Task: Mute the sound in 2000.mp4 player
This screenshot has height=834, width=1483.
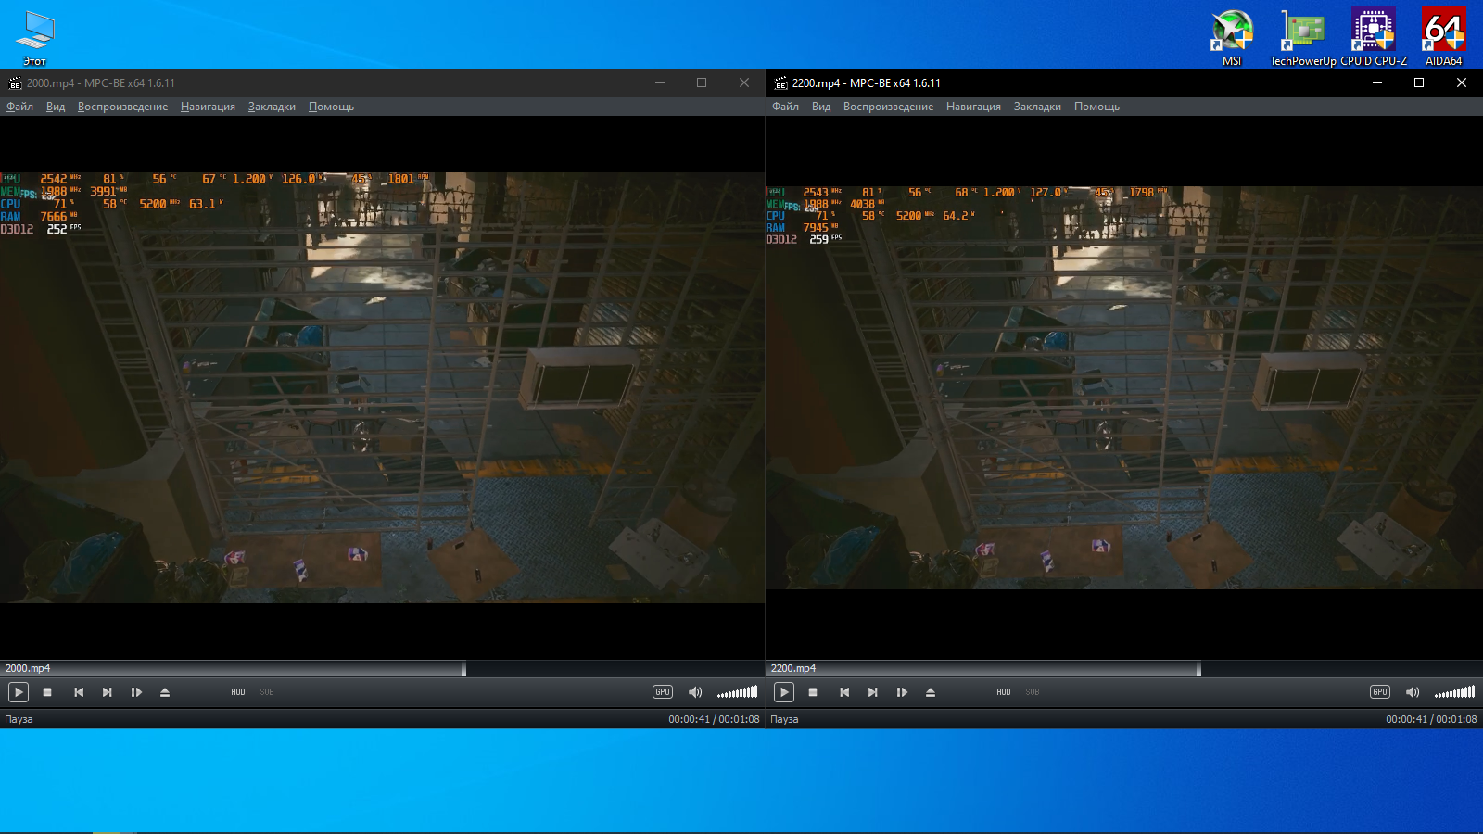Action: click(695, 692)
